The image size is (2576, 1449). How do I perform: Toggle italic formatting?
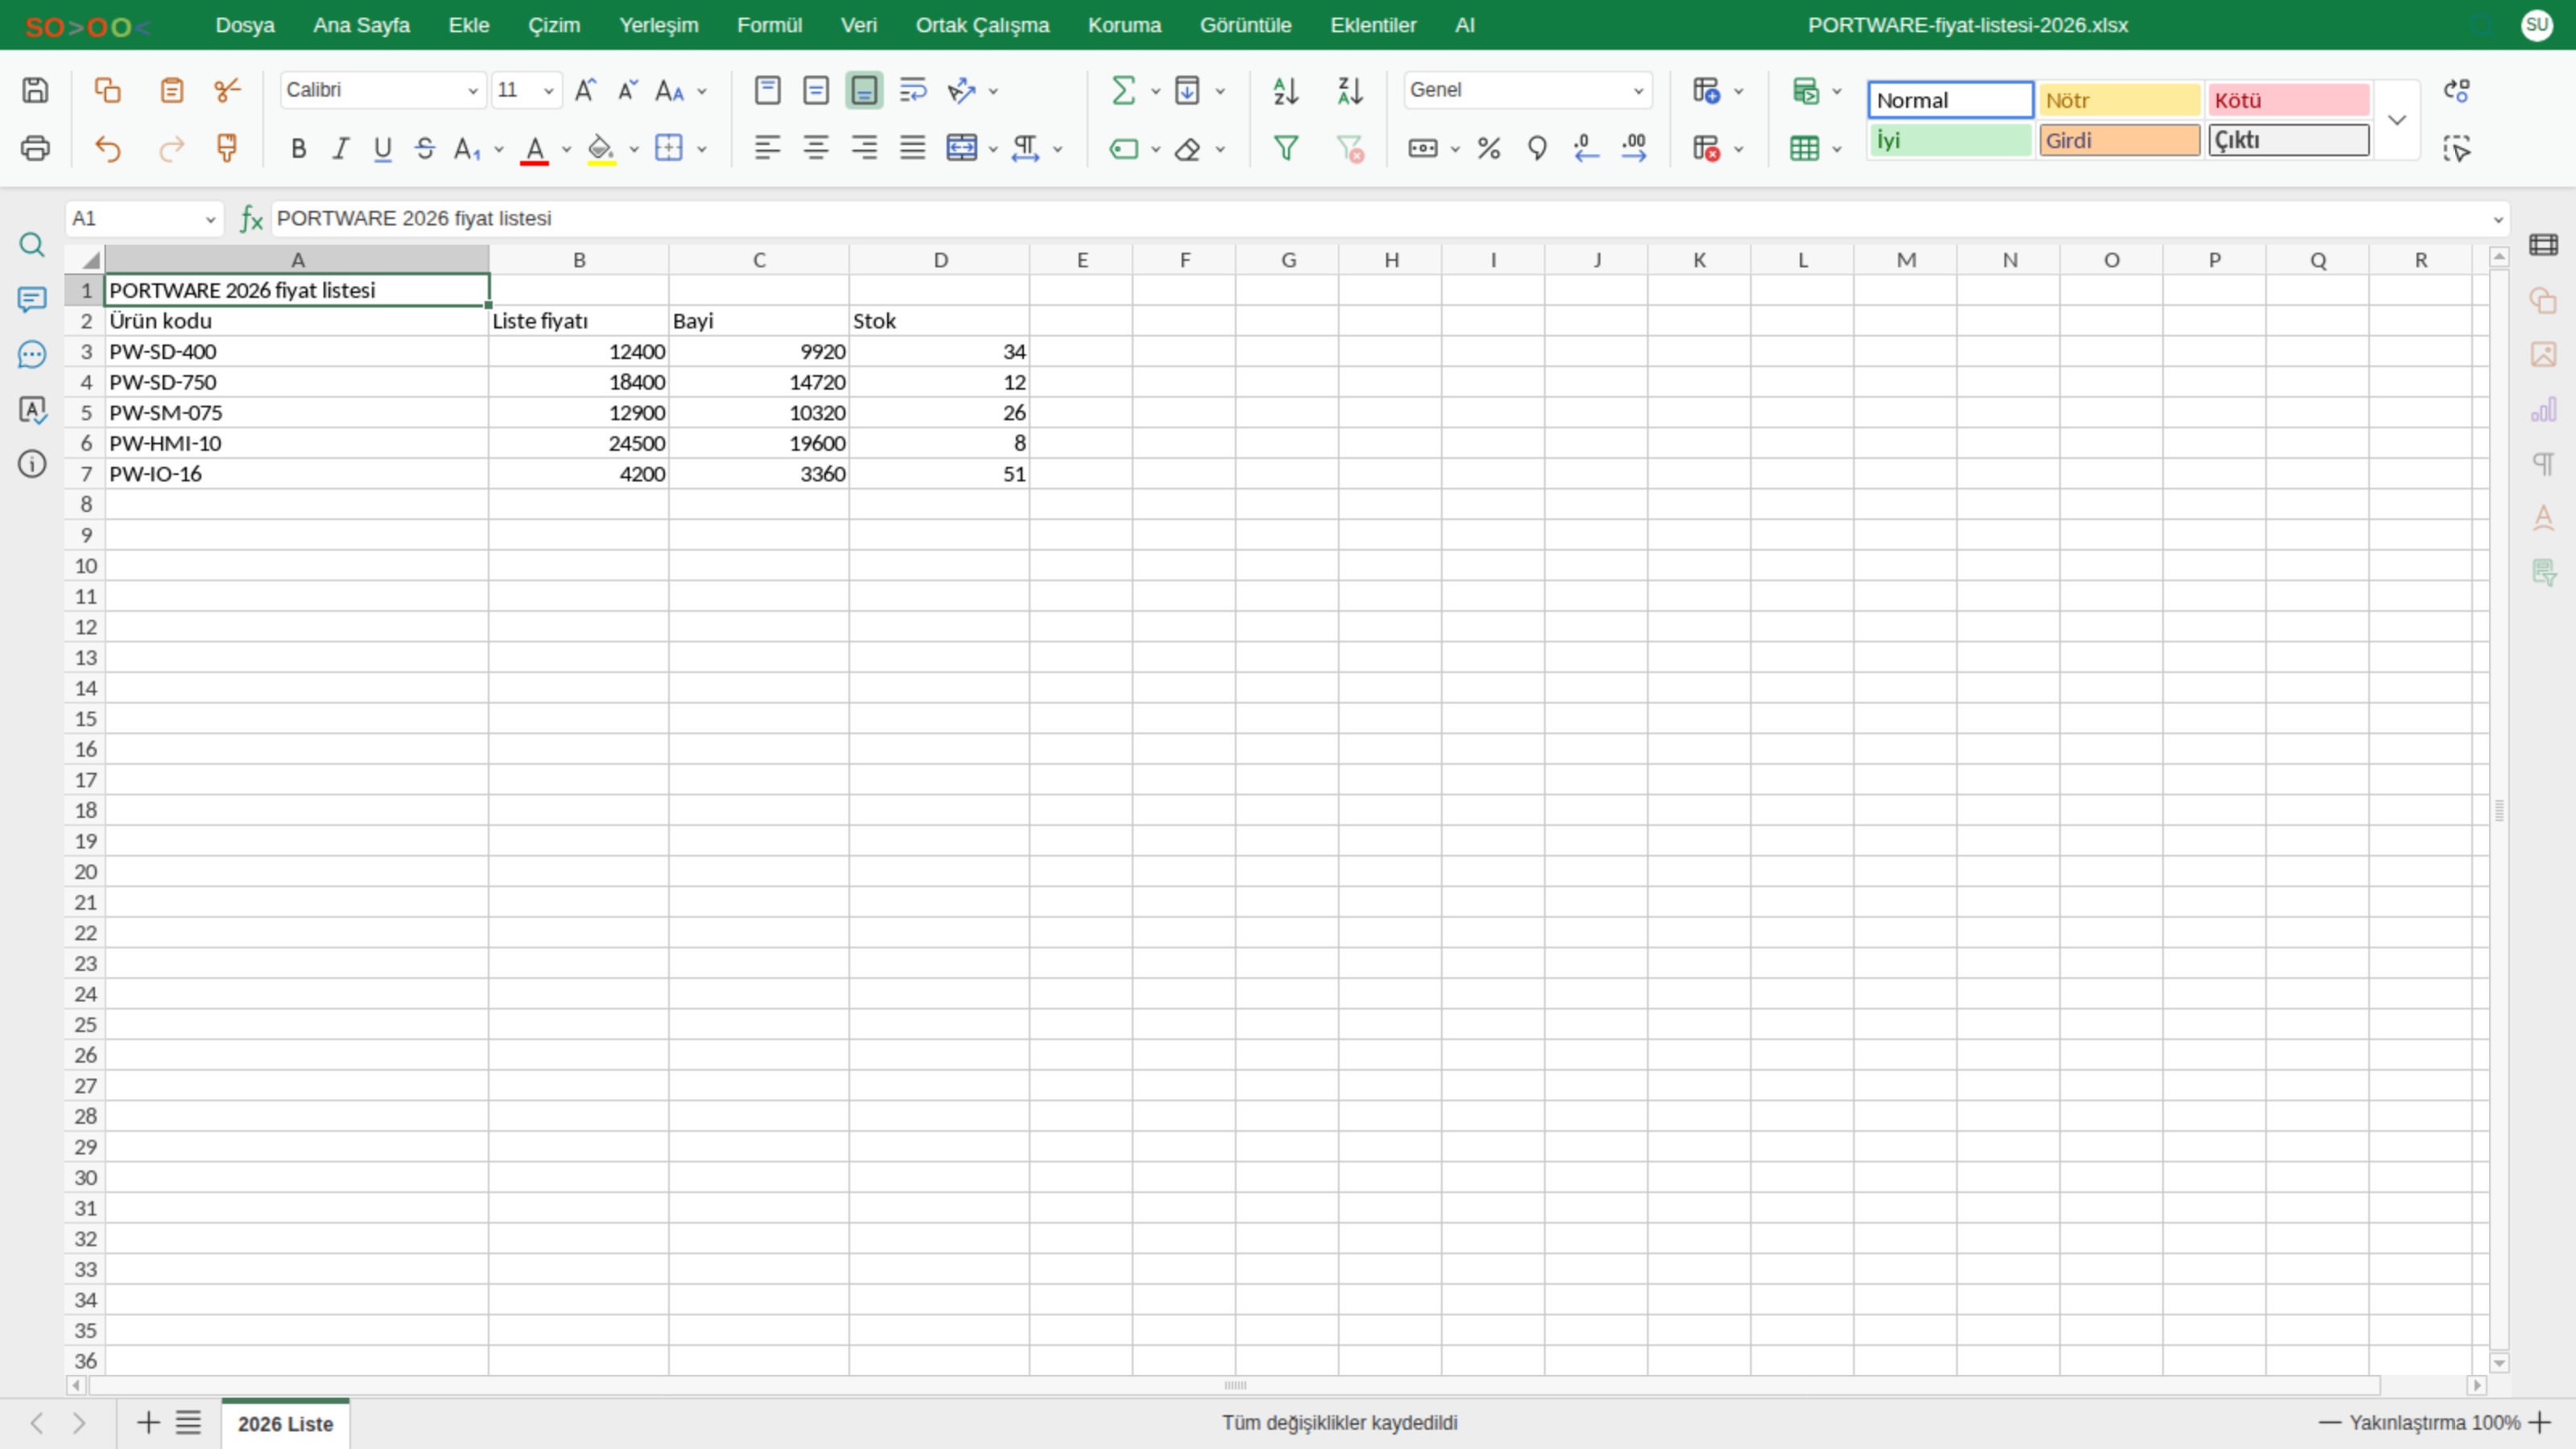(x=340, y=148)
